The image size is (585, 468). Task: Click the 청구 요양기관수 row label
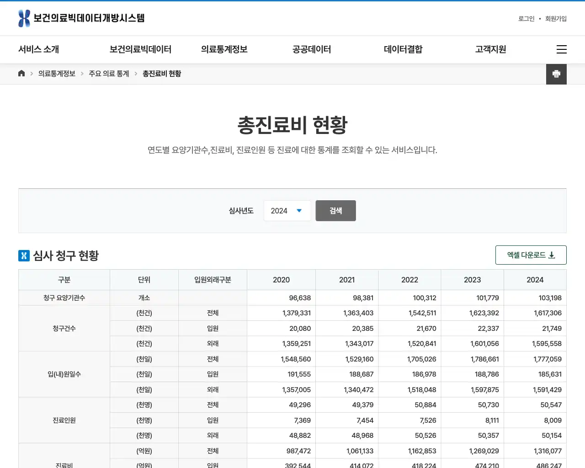tap(64, 298)
